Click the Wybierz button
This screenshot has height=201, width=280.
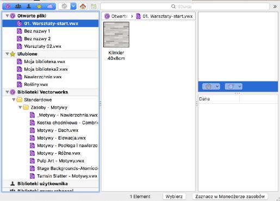174,197
